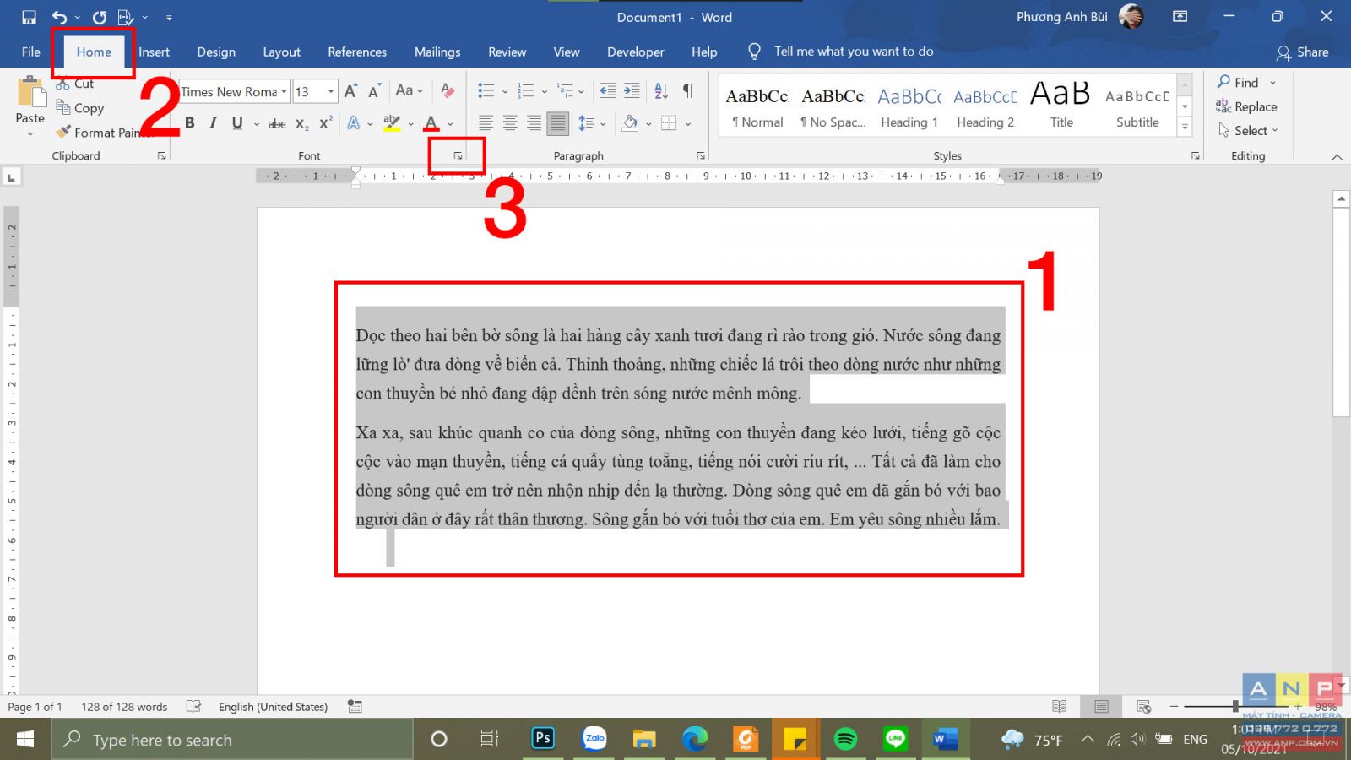Switch to Print Layout view
Image resolution: width=1351 pixels, height=760 pixels.
(1102, 707)
